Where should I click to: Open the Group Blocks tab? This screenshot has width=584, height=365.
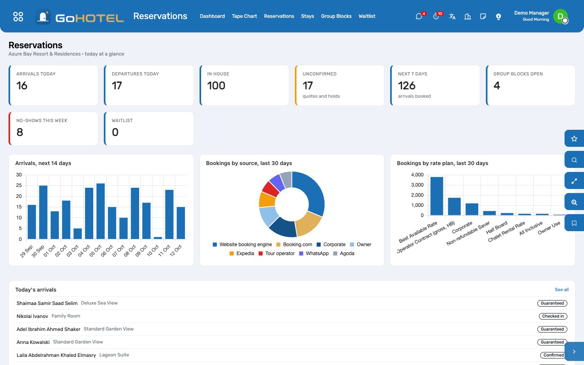point(336,16)
